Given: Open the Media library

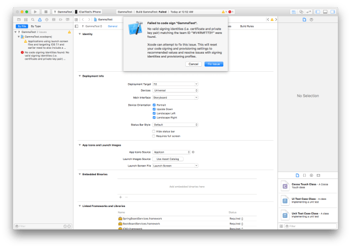Looking at the screenshot, I should [x=318, y=175].
